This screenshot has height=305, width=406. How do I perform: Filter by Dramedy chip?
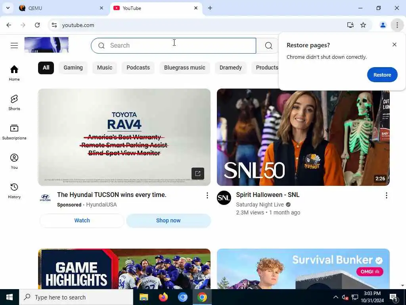[x=231, y=68]
